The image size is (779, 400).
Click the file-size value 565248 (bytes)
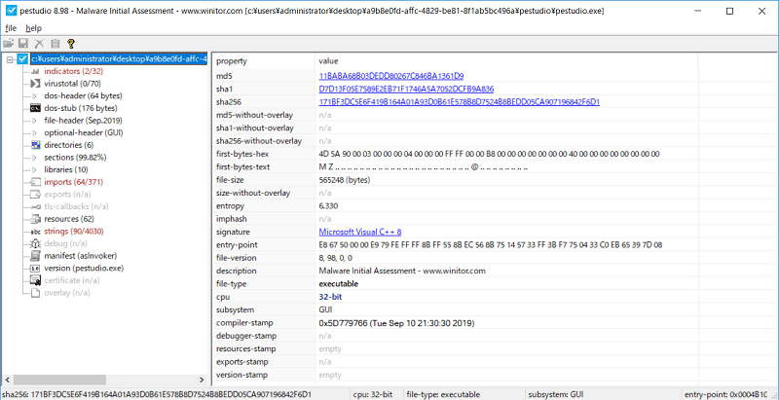(345, 180)
